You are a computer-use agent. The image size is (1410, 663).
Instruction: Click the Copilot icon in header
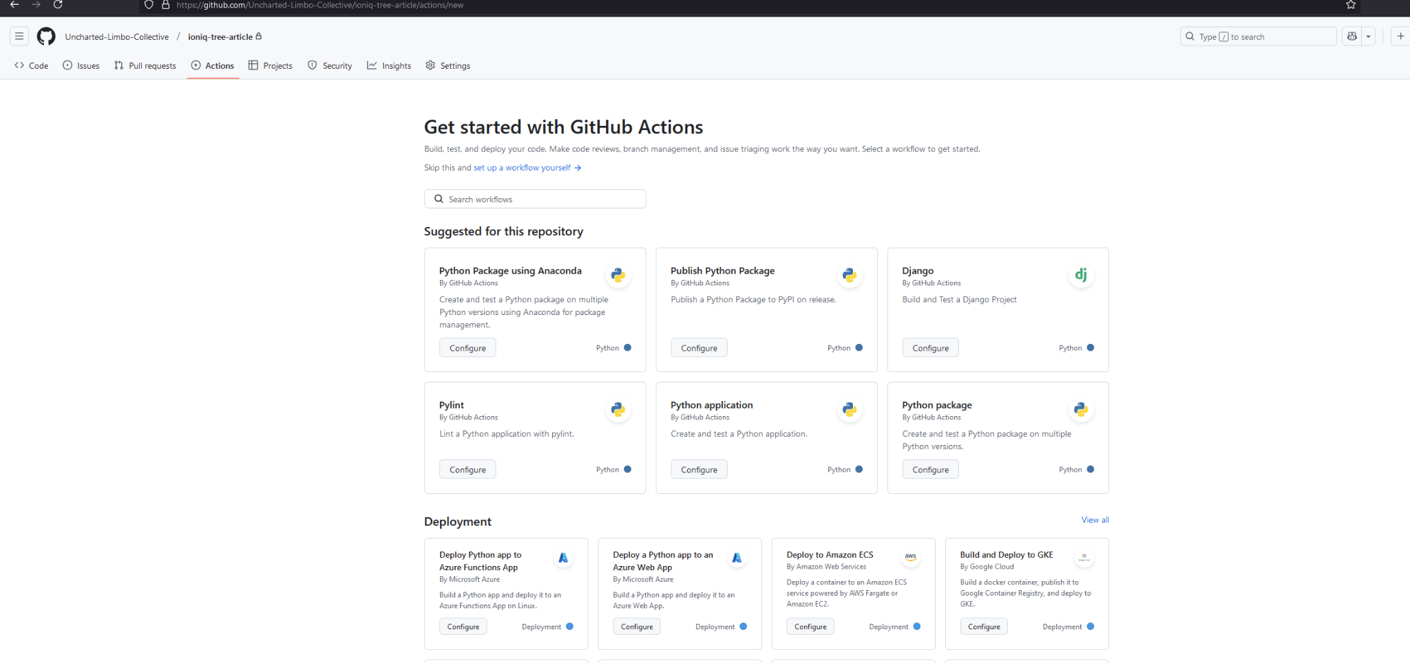pos(1352,36)
